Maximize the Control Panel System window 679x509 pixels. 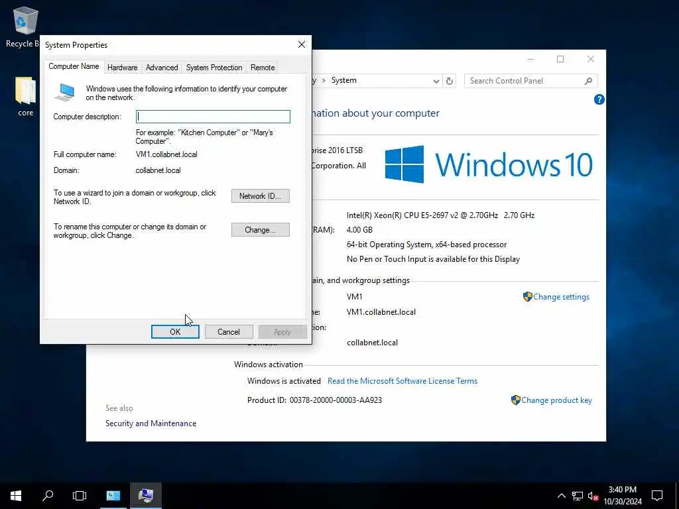[x=560, y=59]
